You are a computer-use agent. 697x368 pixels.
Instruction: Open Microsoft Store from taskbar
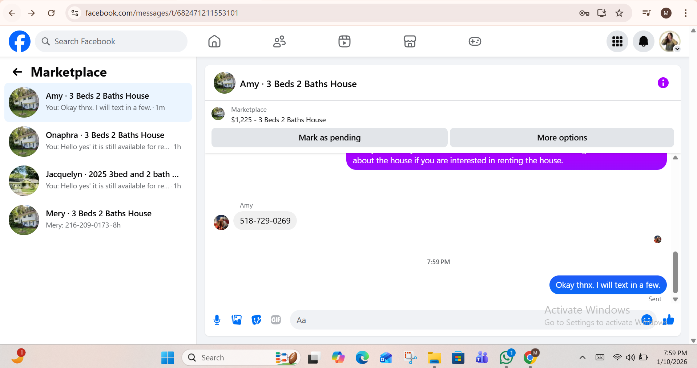point(458,357)
